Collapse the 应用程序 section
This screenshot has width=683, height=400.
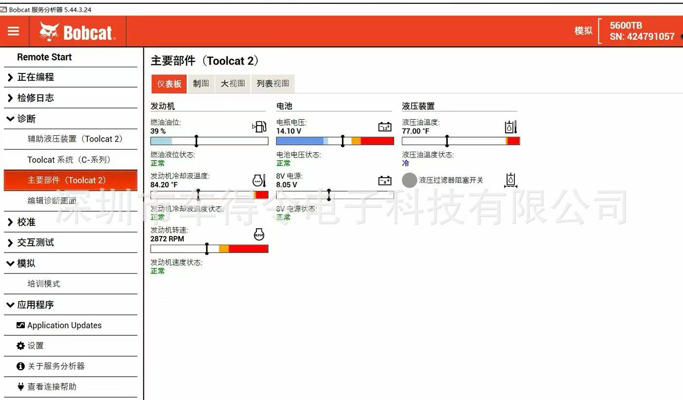click(x=71, y=305)
